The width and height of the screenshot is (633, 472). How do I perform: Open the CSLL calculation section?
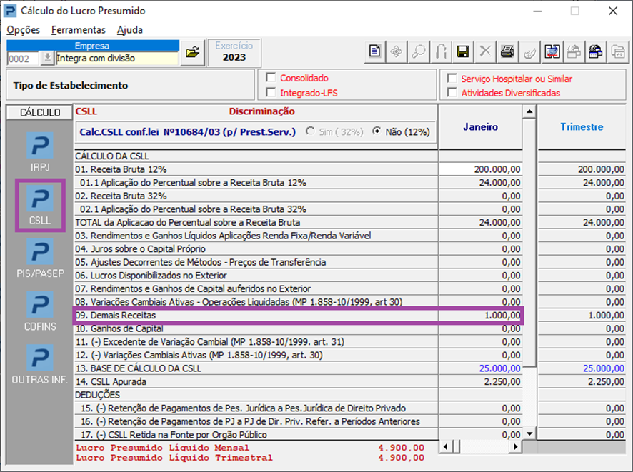pos(40,205)
